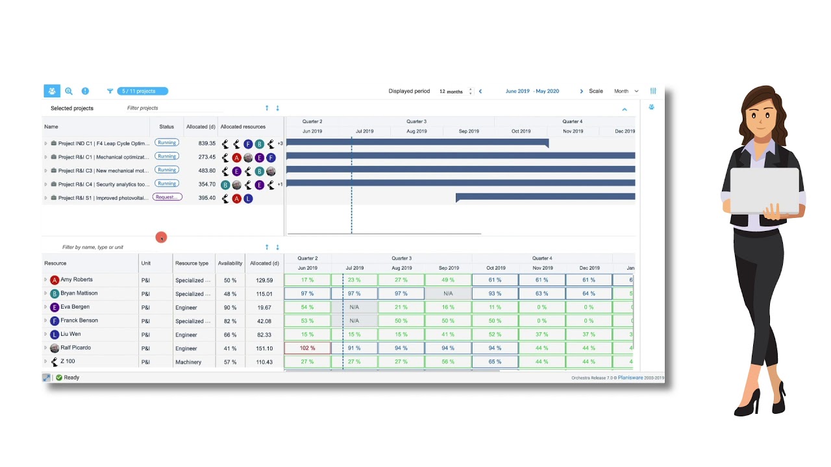831x467 pixels.
Task: Click the fullscreen expand icon in status bar
Action: pos(47,377)
